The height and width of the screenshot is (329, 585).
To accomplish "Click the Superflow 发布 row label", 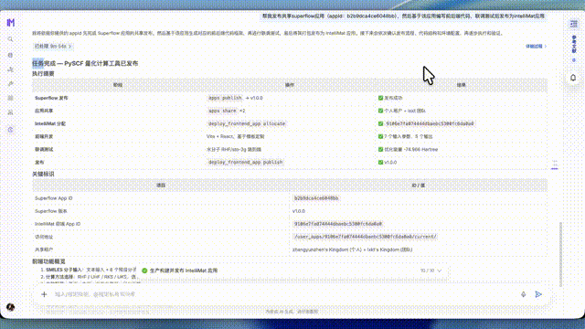I will [51, 98].
